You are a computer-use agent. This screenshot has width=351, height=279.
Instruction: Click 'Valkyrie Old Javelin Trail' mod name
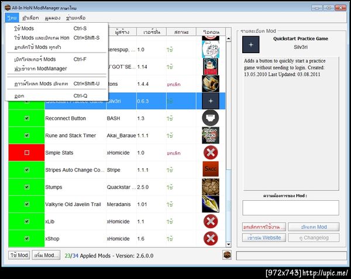click(73, 204)
